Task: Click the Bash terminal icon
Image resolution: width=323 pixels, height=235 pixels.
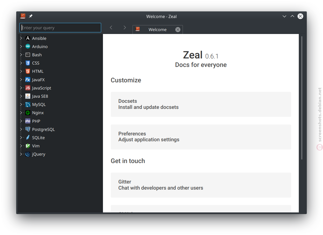Action: [x=28, y=55]
